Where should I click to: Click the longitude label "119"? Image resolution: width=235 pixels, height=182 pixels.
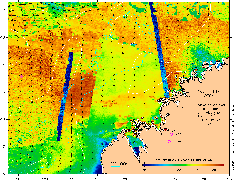click(x=19, y=179)
